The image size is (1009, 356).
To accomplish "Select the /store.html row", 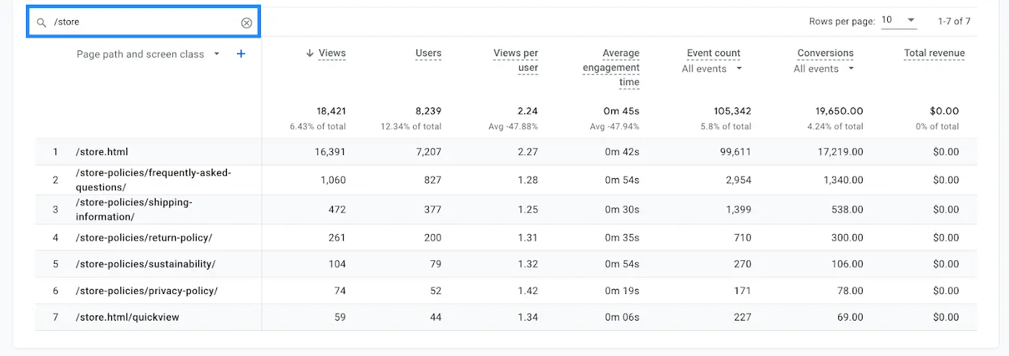I will (102, 152).
